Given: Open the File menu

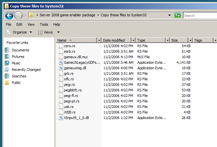Looking at the screenshot, I should (8, 24).
